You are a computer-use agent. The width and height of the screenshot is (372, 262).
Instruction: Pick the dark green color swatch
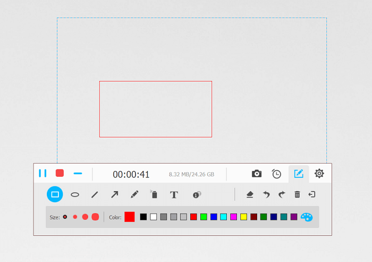[264, 217]
